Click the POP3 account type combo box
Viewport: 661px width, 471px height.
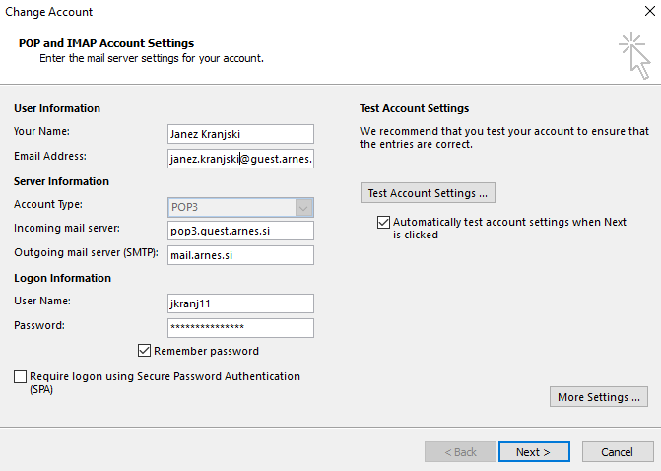pyautogui.click(x=240, y=208)
